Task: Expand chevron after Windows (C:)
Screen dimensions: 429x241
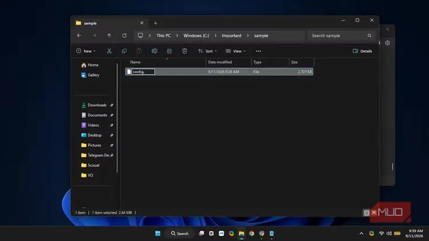Action: click(215, 35)
